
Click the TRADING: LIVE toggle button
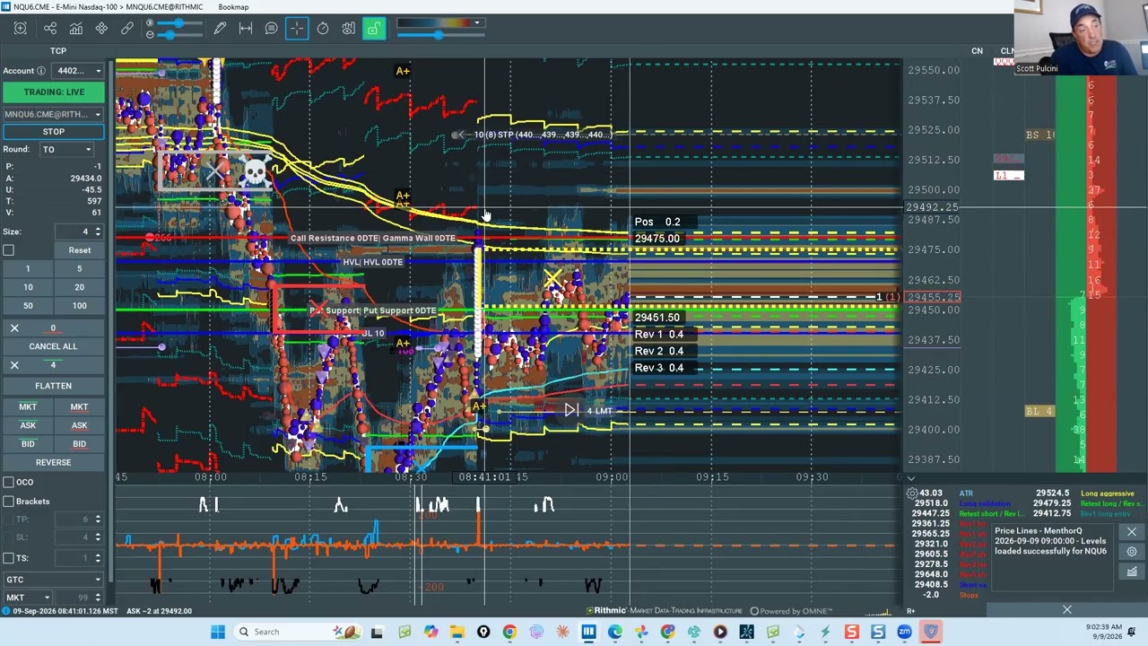[54, 92]
